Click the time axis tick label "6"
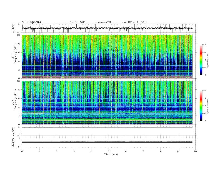 pyautogui.click(x=126, y=151)
